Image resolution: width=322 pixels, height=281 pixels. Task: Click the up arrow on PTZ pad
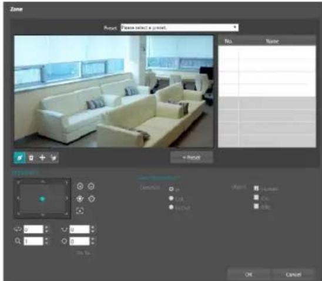point(42,182)
